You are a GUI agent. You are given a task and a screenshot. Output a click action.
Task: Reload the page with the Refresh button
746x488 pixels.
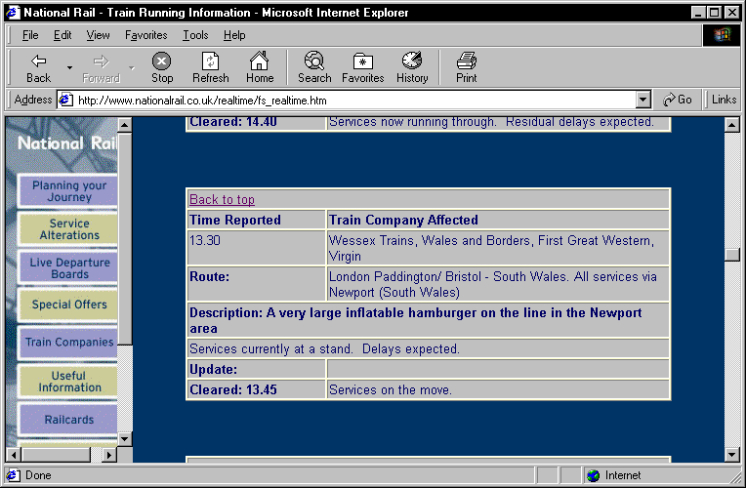tap(210, 68)
